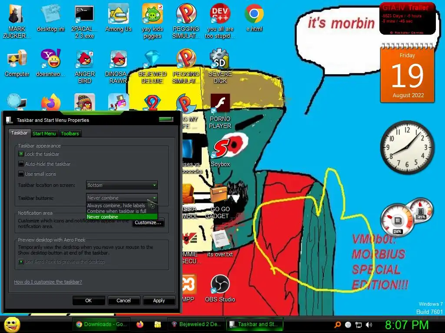
Task: Switch to Downloads Chrome taskbar button
Action: coord(102,324)
